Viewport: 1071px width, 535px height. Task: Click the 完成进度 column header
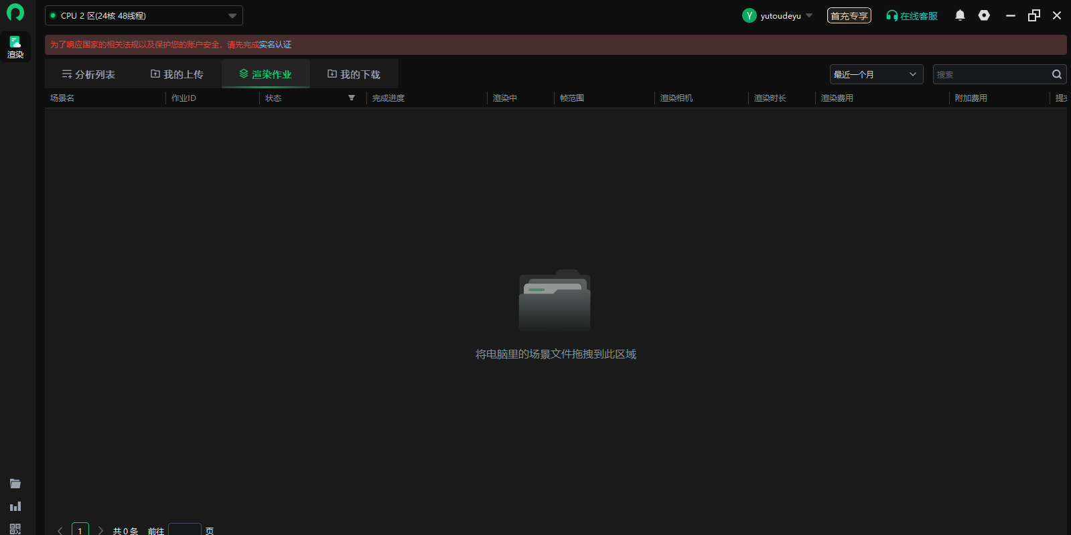388,98
